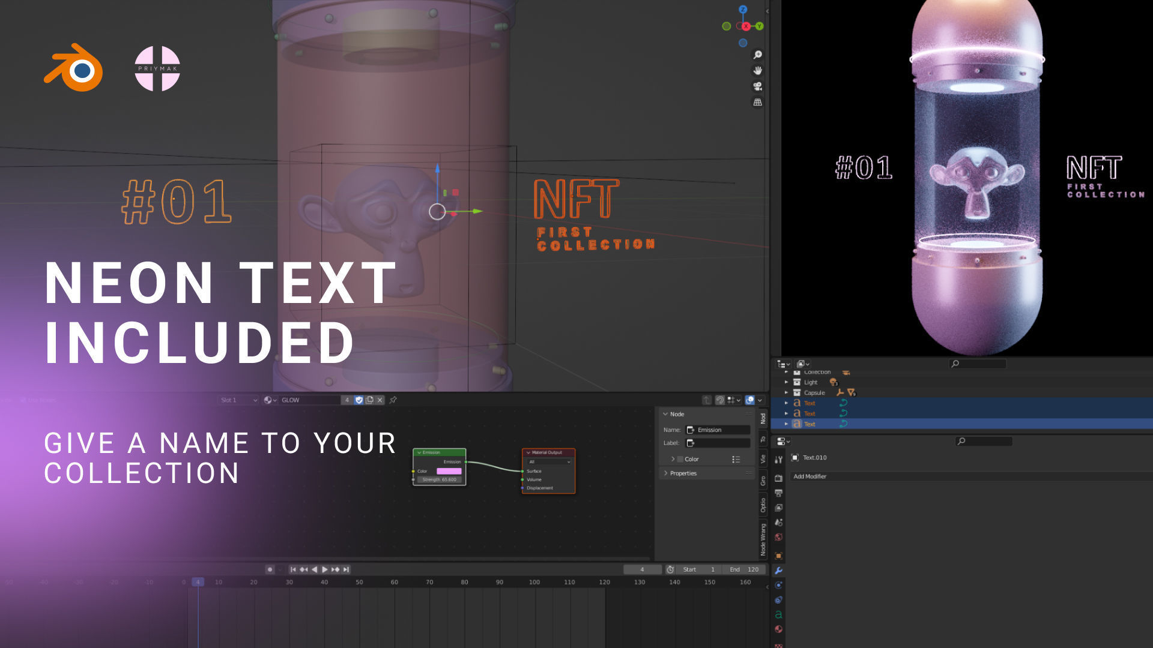
Task: Switch to the Group sidebar tab
Action: click(763, 481)
